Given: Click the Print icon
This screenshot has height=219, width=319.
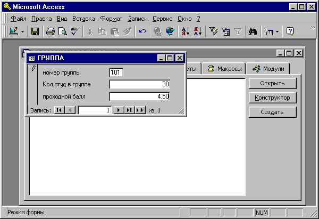Looking at the screenshot, I should (x=51, y=31).
